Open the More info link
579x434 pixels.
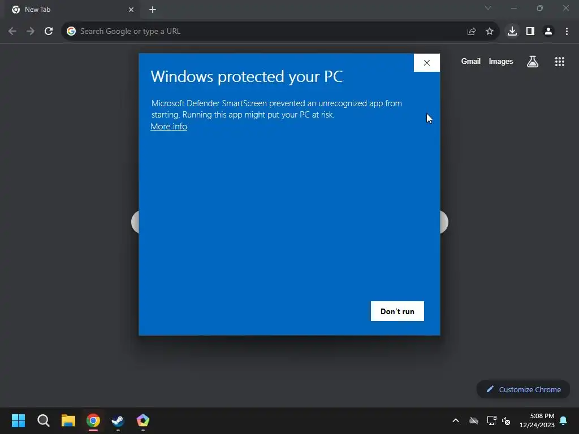pos(168,126)
